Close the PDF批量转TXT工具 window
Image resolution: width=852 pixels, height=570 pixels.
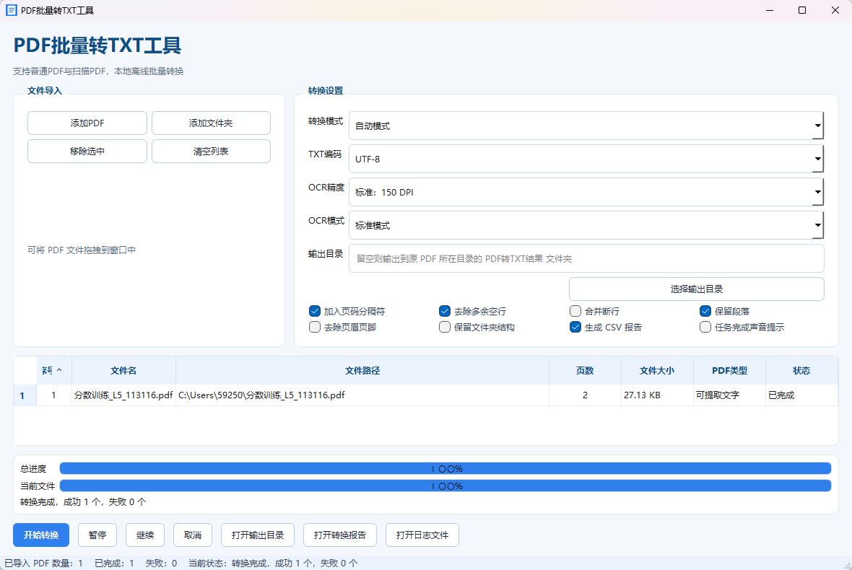835,10
